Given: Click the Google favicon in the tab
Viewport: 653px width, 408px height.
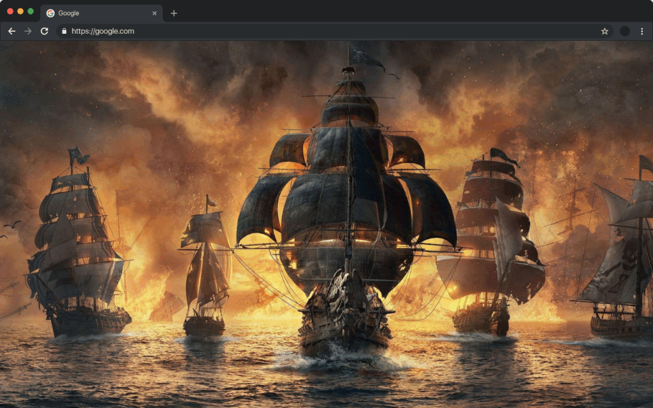Looking at the screenshot, I should tap(50, 13).
